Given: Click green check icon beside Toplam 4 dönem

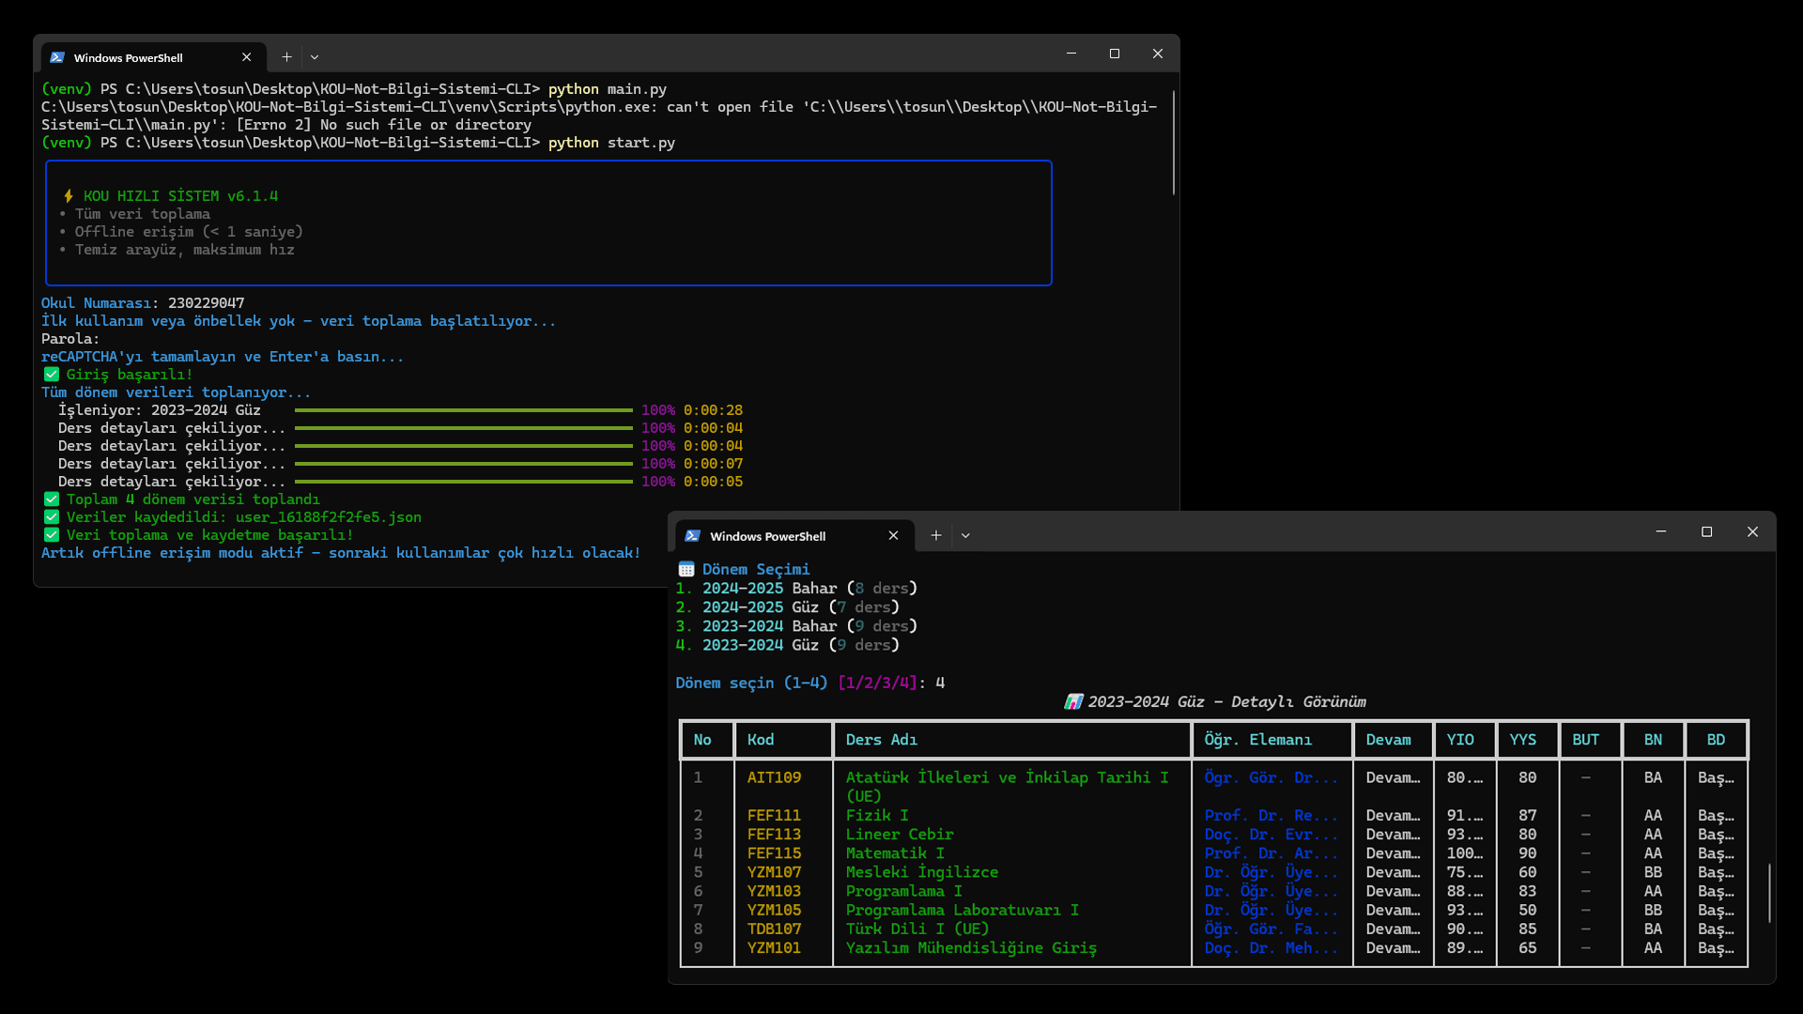Looking at the screenshot, I should [x=52, y=499].
